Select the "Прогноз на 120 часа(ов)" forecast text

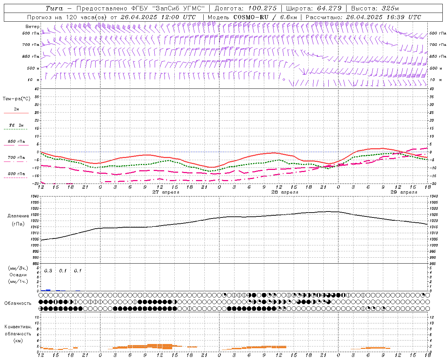[67, 17]
